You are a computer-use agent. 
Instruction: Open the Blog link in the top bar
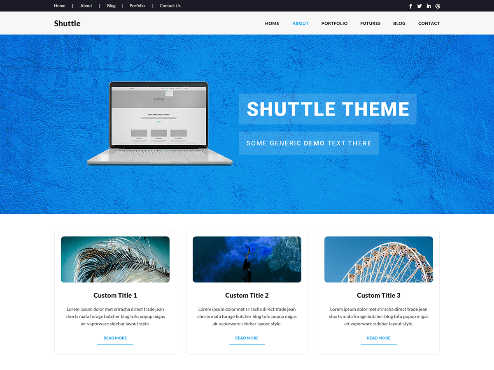coord(111,6)
